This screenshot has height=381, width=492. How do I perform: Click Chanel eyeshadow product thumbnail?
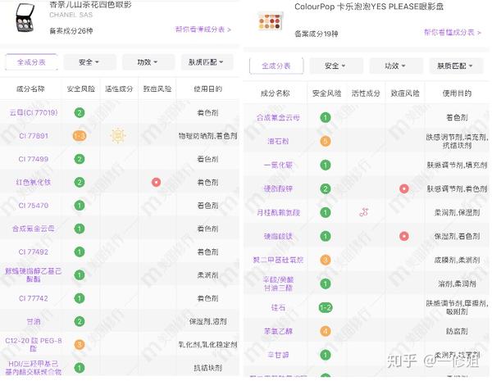point(25,18)
